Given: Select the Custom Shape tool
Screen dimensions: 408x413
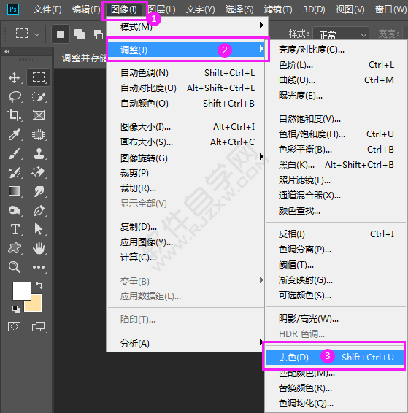Looking at the screenshot, I should point(14,248).
